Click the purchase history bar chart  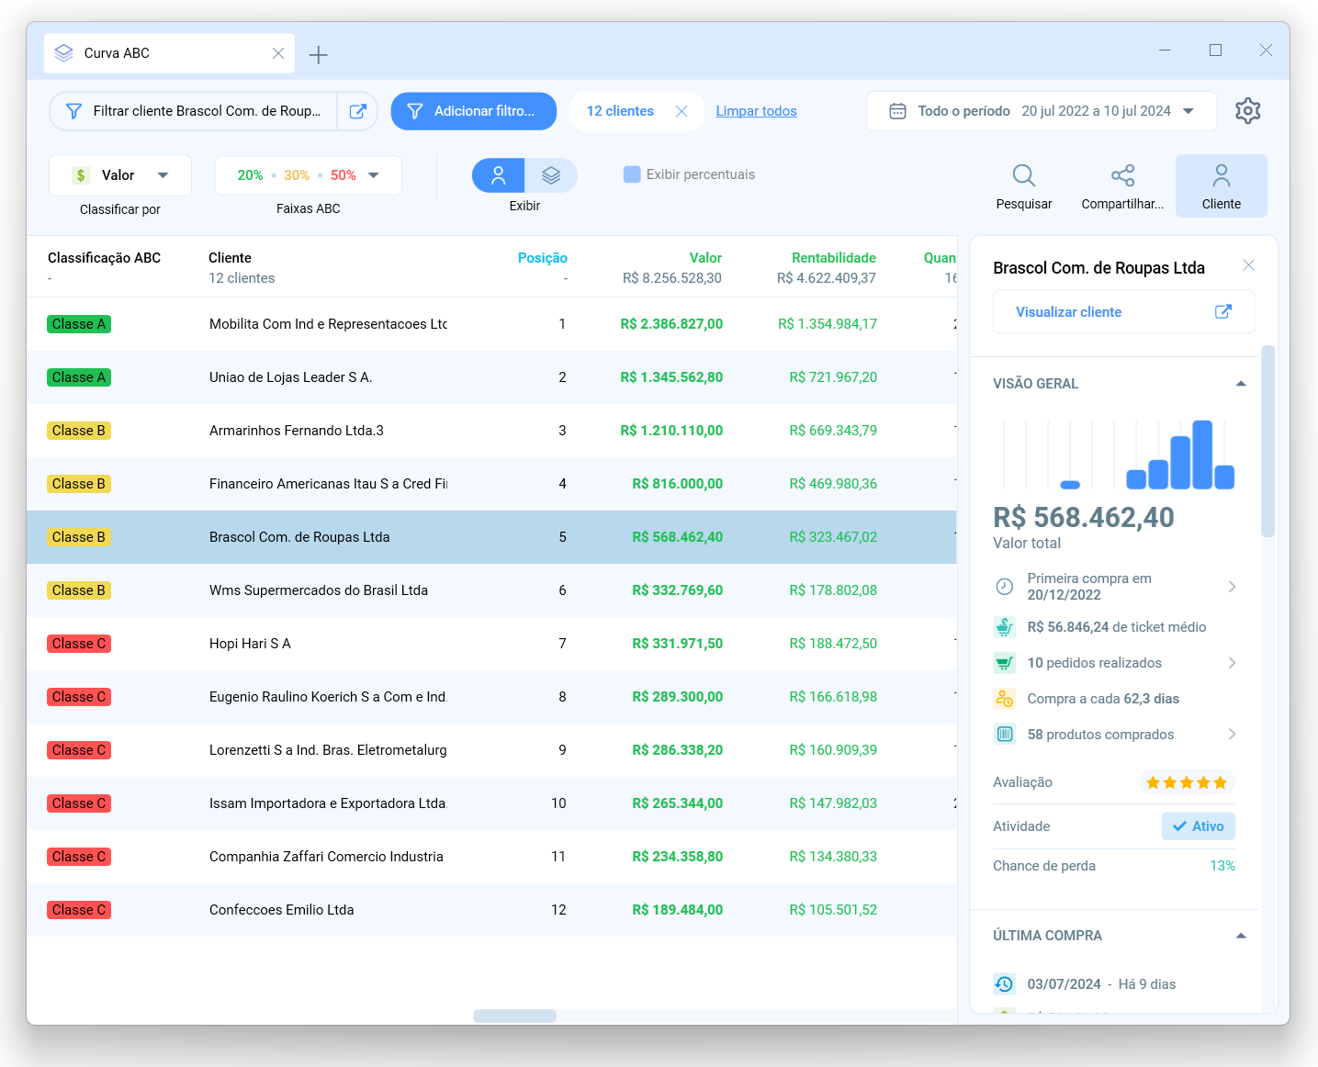(x=1118, y=455)
